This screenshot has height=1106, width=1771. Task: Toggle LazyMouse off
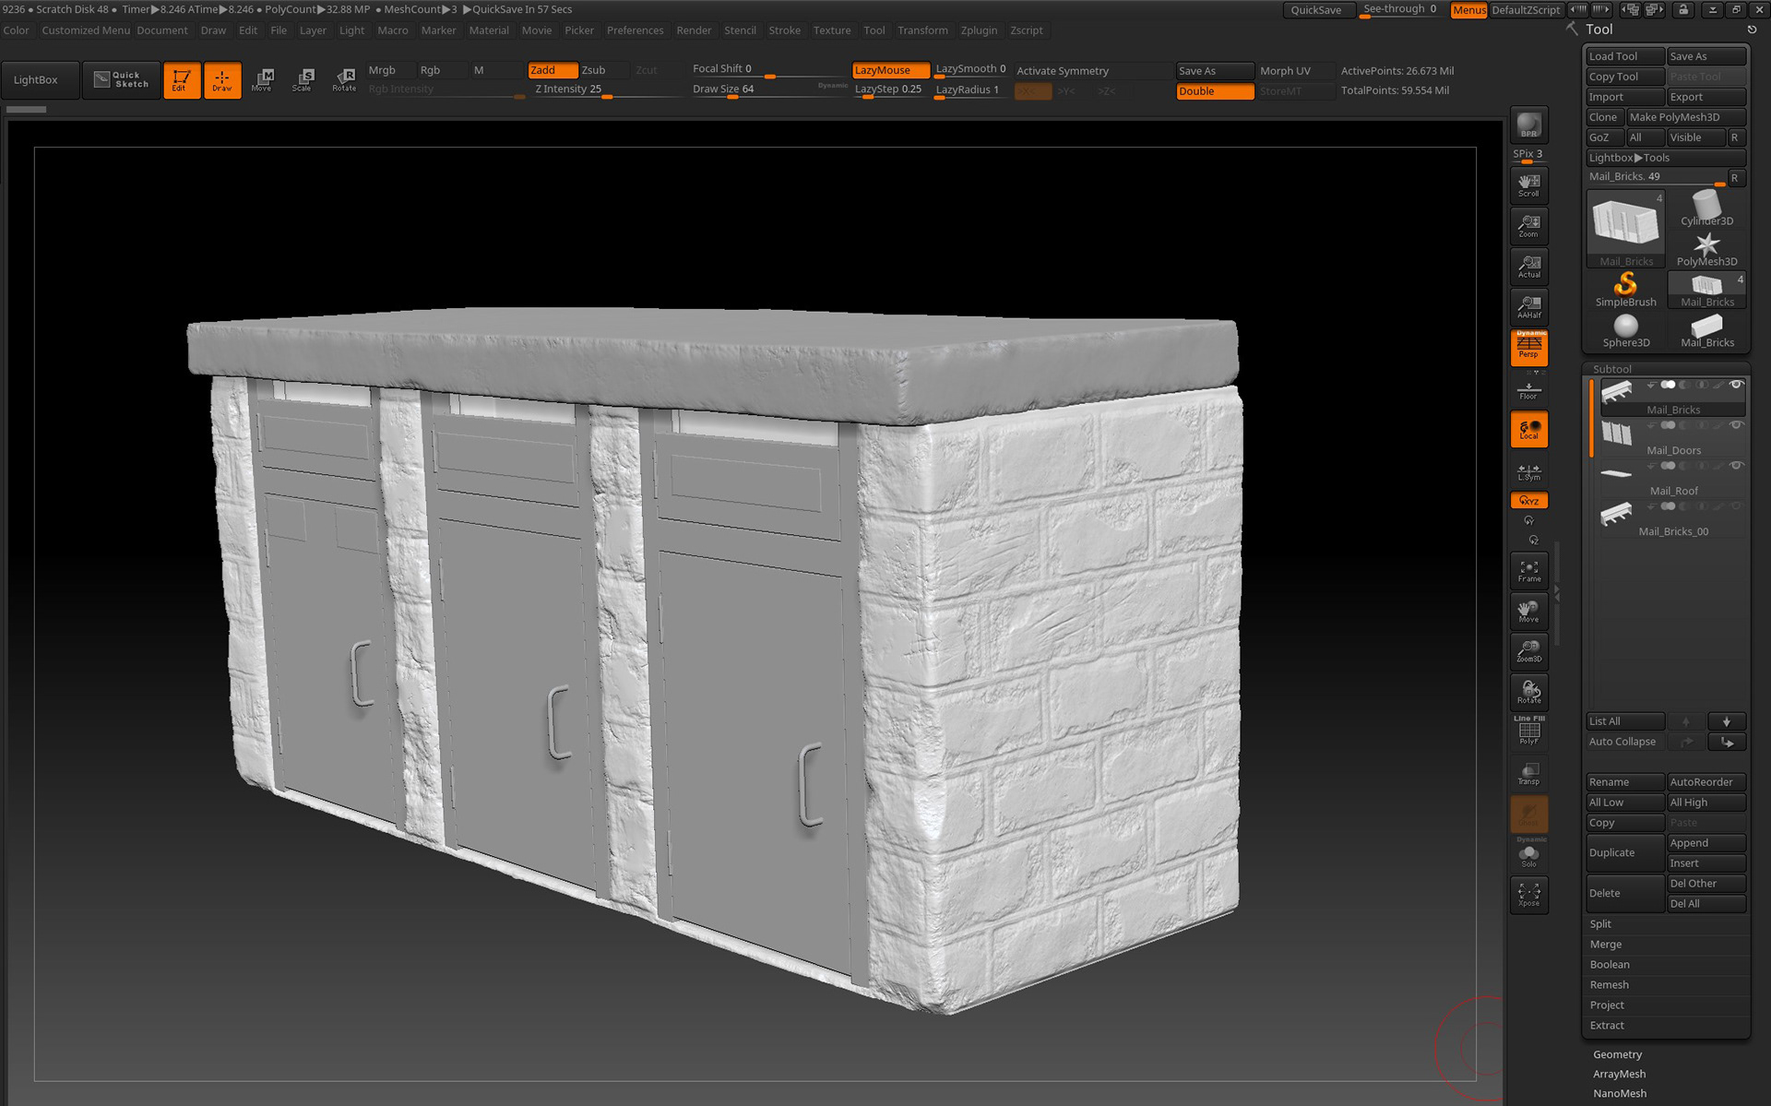[889, 70]
